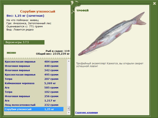The width and height of the screenshot is (158, 118).
Task: Choose the Тетра 102 грамм row
Action: pyautogui.click(x=32, y=92)
